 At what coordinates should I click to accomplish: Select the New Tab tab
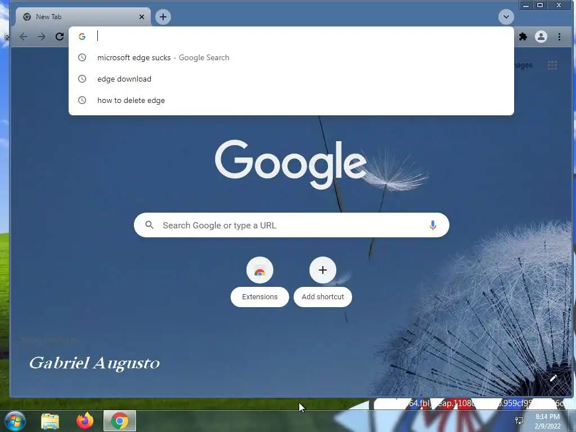point(83,17)
